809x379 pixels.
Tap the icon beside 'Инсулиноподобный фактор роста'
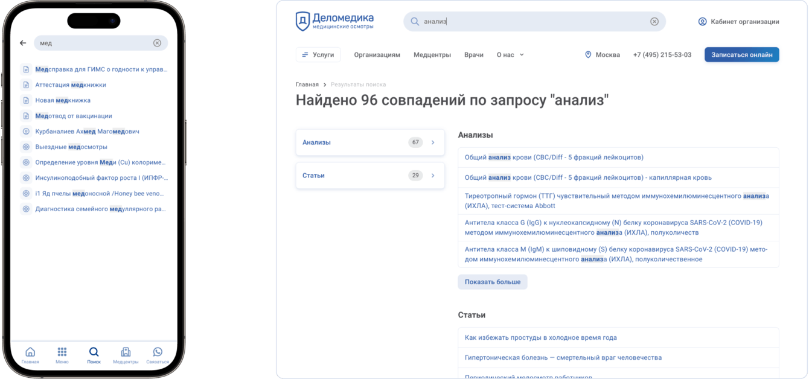click(26, 178)
